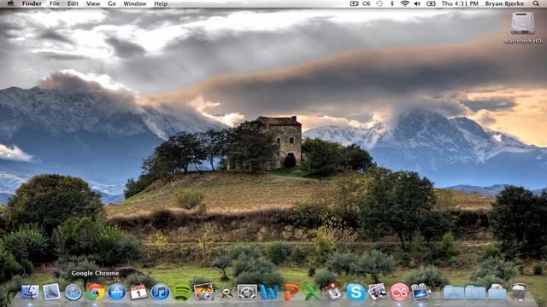Launch Mail stamp icon in Dock
This screenshot has height=307, width=547.
click(51, 292)
